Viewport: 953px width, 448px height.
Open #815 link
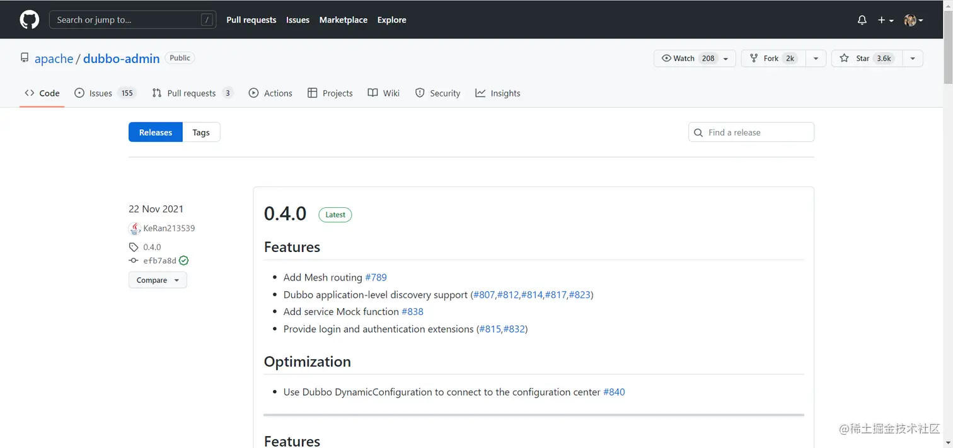[x=490, y=329]
